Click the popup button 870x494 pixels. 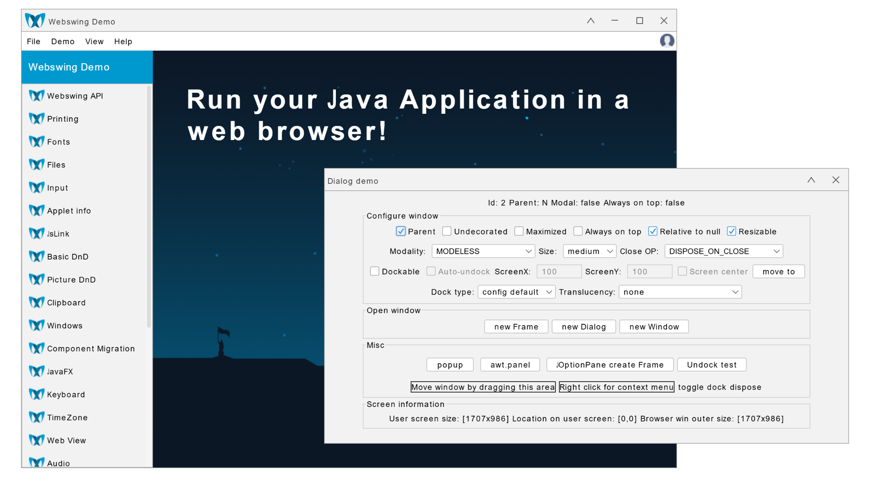click(x=450, y=365)
